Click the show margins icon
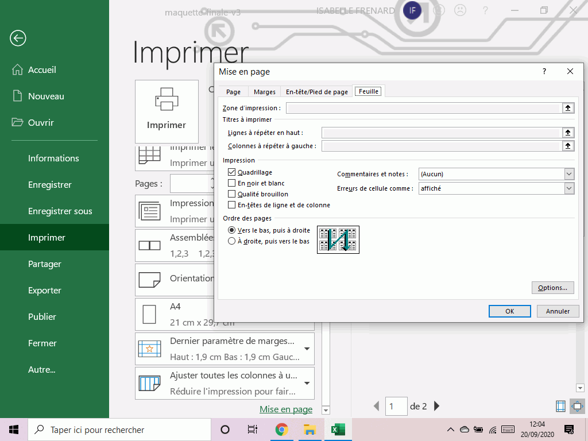This screenshot has width=588, height=441. point(560,407)
